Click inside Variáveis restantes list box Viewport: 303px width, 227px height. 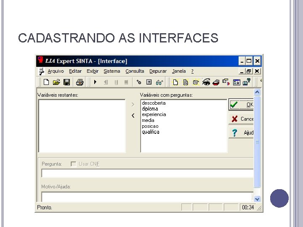click(82, 126)
